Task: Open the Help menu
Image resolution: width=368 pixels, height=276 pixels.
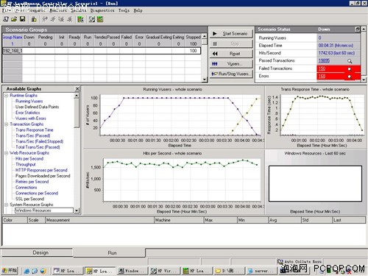Action: pos(138,10)
